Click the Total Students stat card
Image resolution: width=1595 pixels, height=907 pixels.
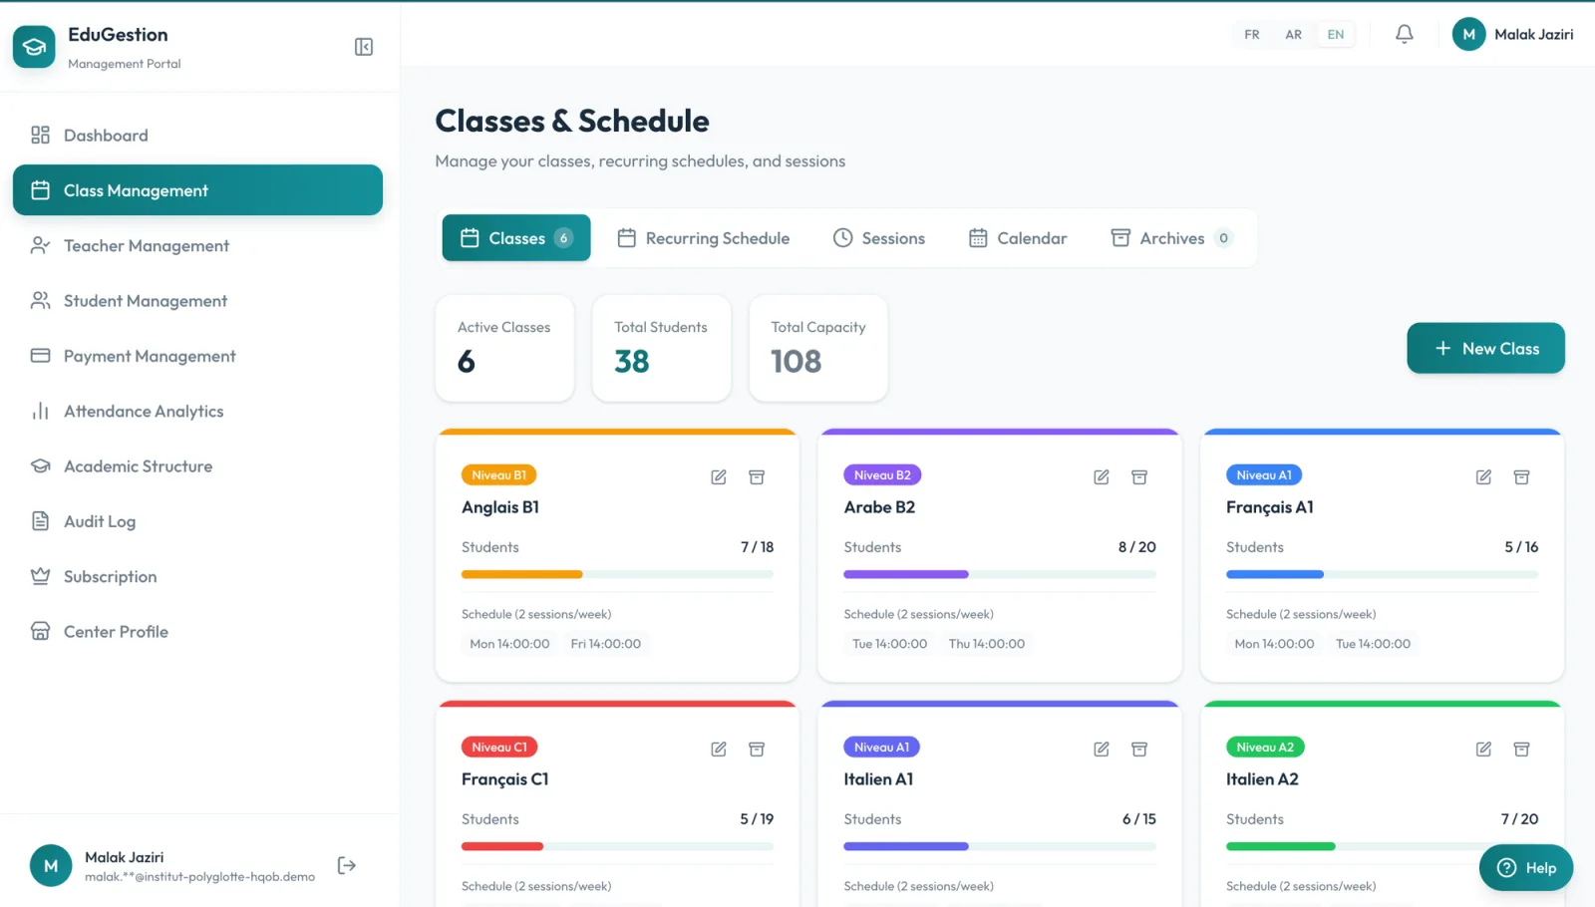[661, 348]
